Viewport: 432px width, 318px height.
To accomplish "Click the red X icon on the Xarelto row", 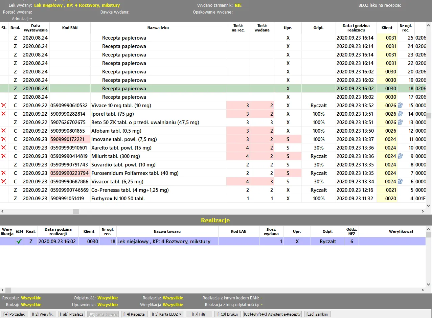I will click(x=3, y=147).
